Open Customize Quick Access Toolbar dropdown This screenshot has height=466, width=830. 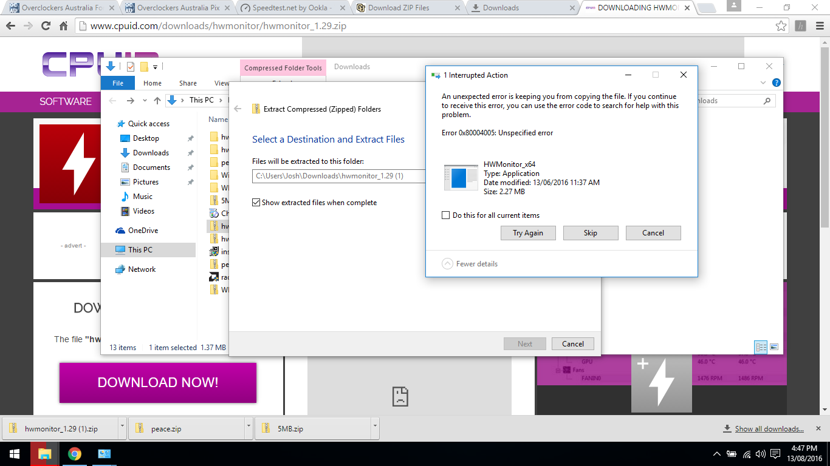(155, 67)
